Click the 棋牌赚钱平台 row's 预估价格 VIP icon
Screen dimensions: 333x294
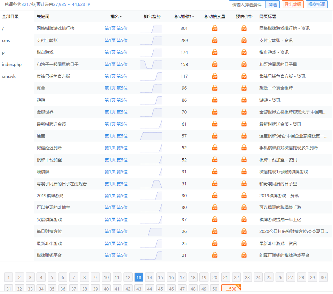pos(244,255)
